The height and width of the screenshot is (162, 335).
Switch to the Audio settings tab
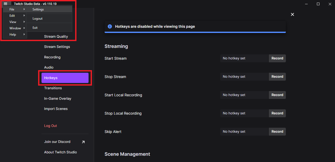(49, 68)
